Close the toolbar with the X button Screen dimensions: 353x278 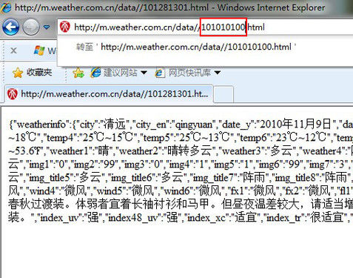[x=14, y=50]
